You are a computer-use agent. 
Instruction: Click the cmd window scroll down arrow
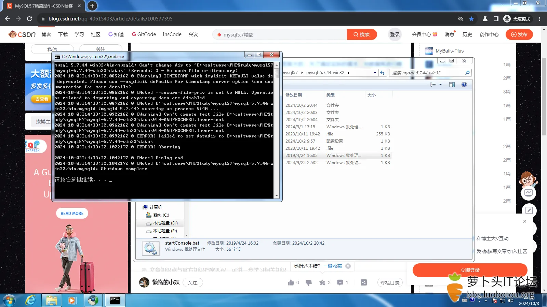click(x=277, y=196)
